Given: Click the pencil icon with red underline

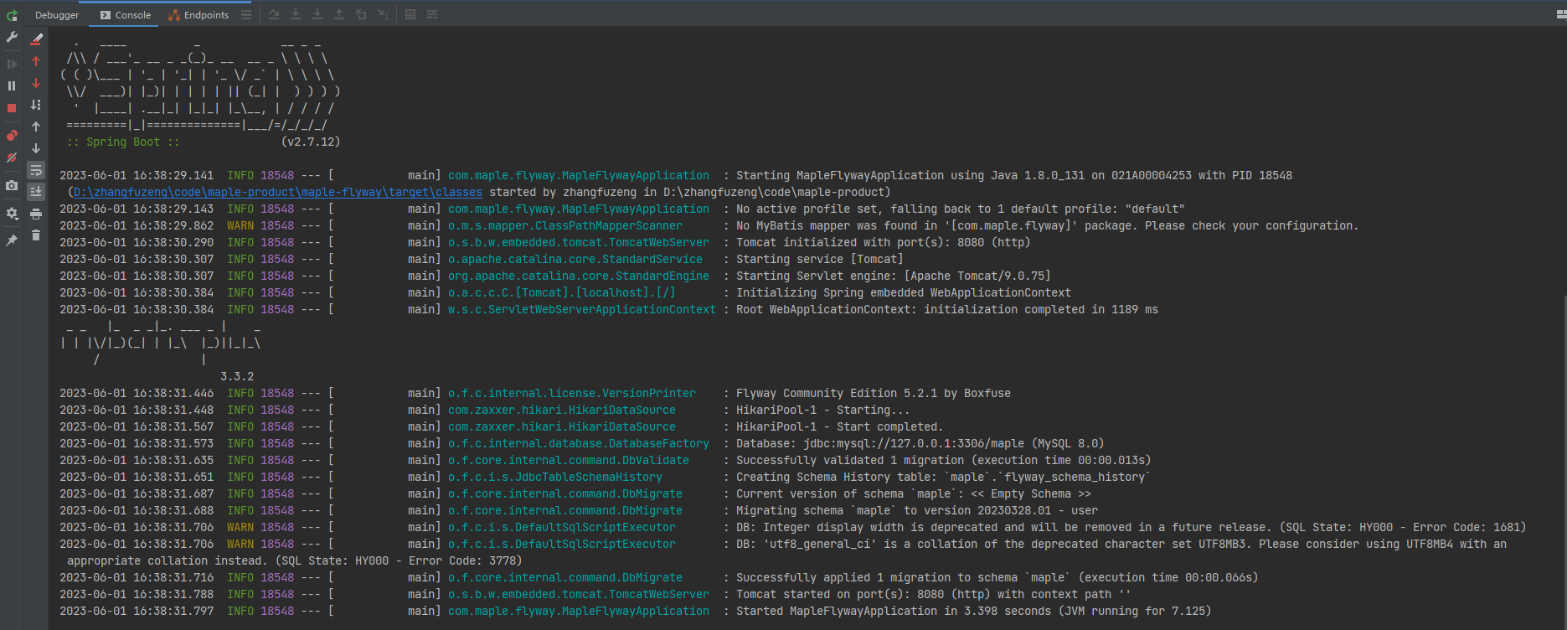Looking at the screenshot, I should [x=36, y=39].
